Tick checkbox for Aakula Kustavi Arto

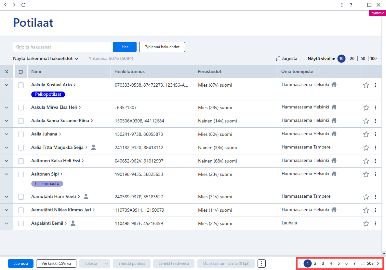pyautogui.click(x=21, y=85)
